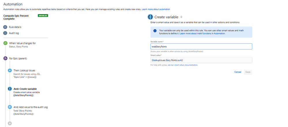The image size is (288, 127).
Task: Click the 'Total Story Points:' audit log text
Action: pyautogui.click(x=23, y=111)
